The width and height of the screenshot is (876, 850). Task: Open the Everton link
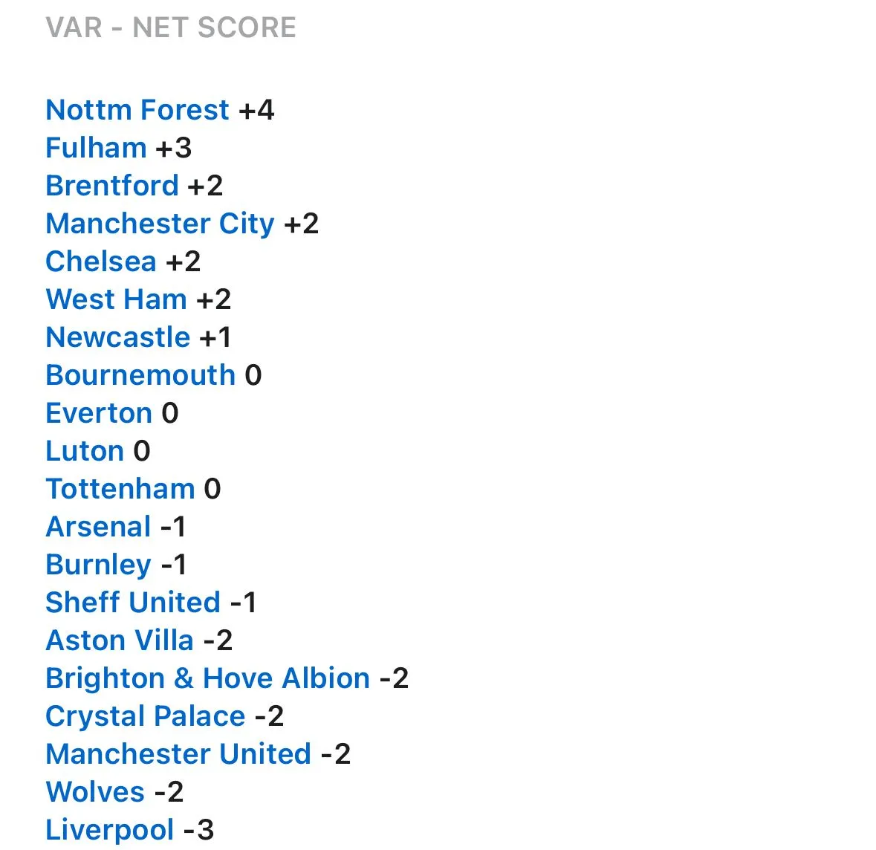[99, 413]
